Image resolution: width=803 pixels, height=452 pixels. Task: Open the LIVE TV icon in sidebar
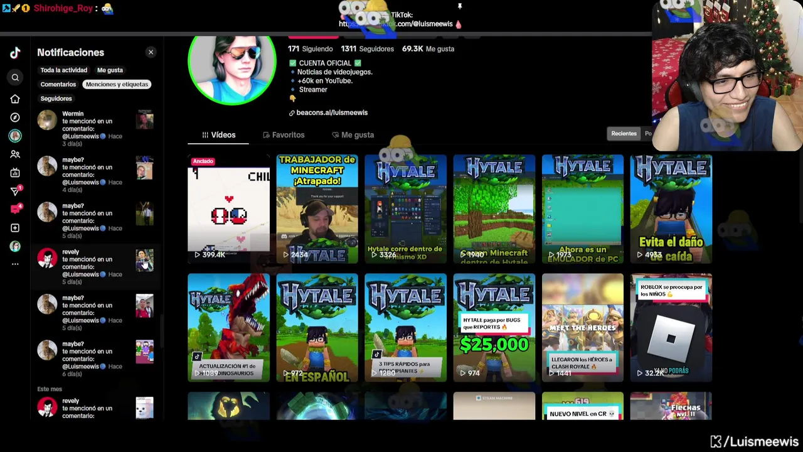coord(15,173)
